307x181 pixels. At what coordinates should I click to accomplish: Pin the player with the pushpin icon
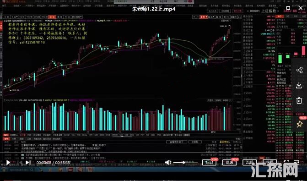(x=299, y=124)
